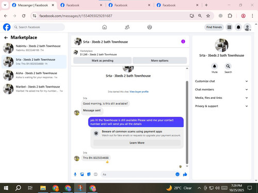This screenshot has width=258, height=193.
Task: Expand Customize chat section
Action: point(221,81)
